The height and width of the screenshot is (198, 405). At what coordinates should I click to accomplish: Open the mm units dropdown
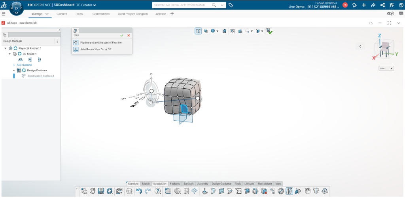point(386,69)
